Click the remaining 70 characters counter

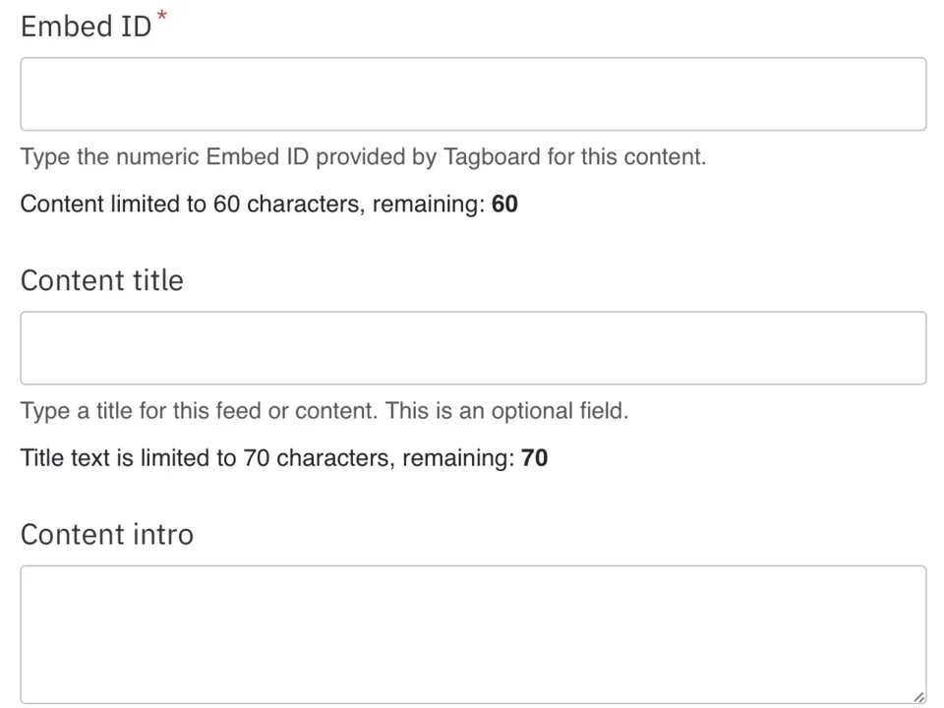[x=284, y=457]
